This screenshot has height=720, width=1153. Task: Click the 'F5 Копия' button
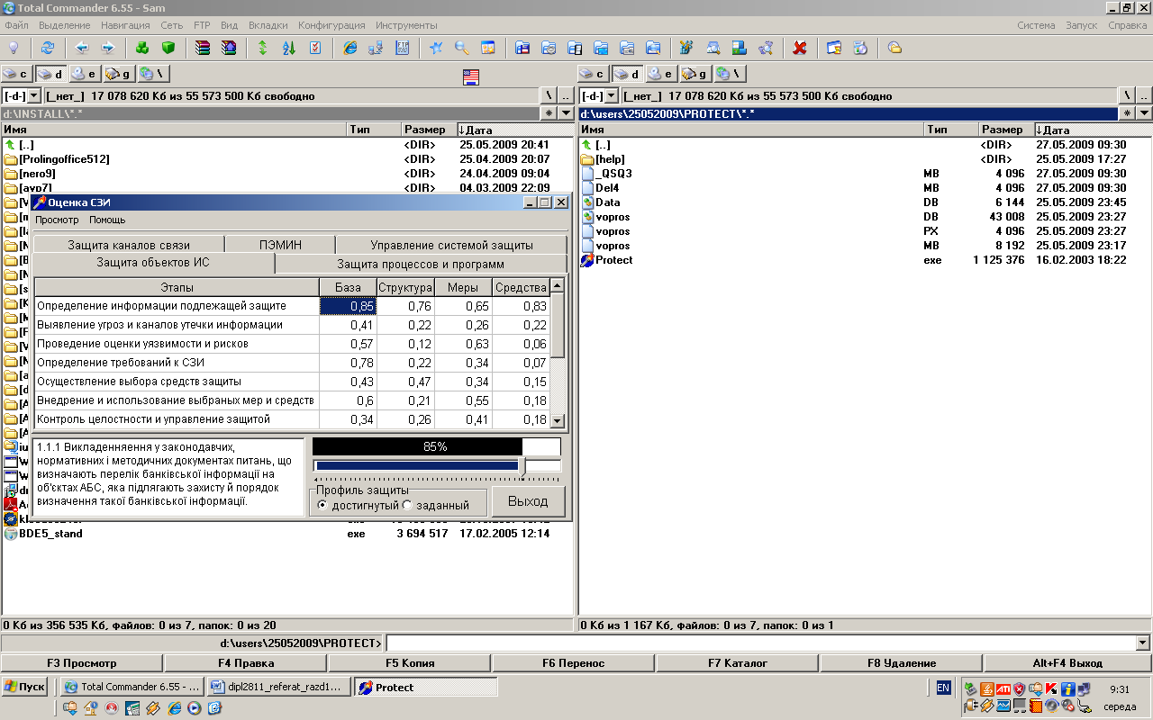point(410,663)
